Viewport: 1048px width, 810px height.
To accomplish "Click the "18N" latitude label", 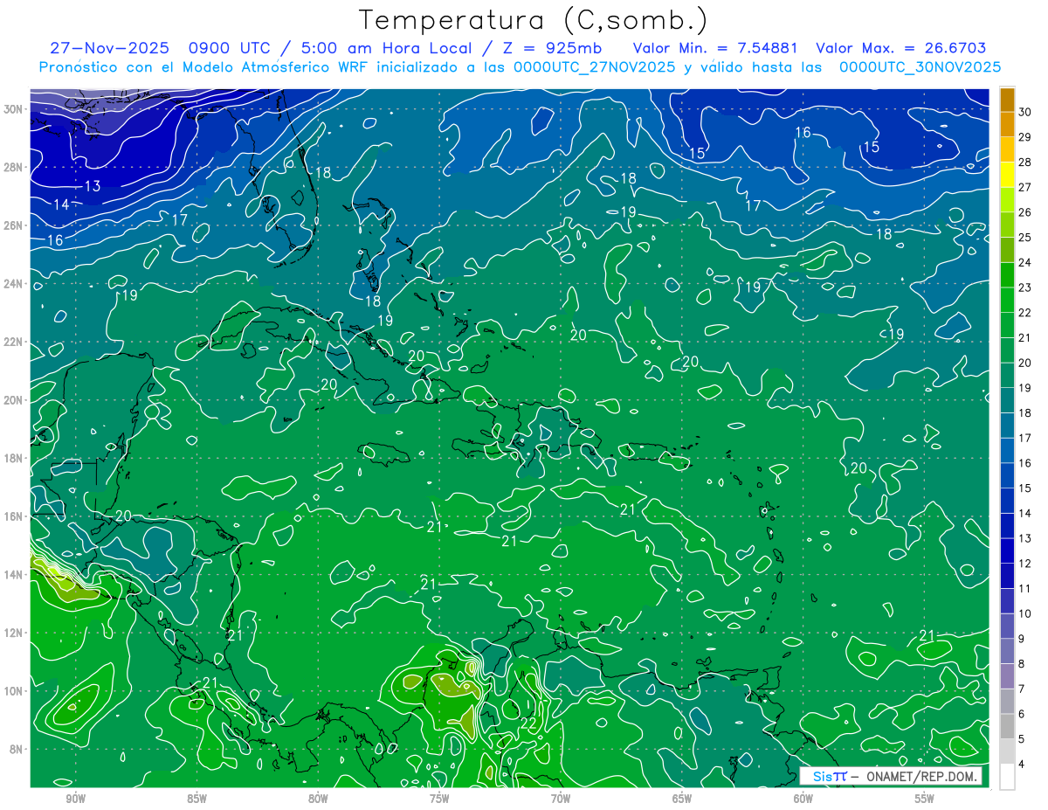I will pyautogui.click(x=14, y=458).
